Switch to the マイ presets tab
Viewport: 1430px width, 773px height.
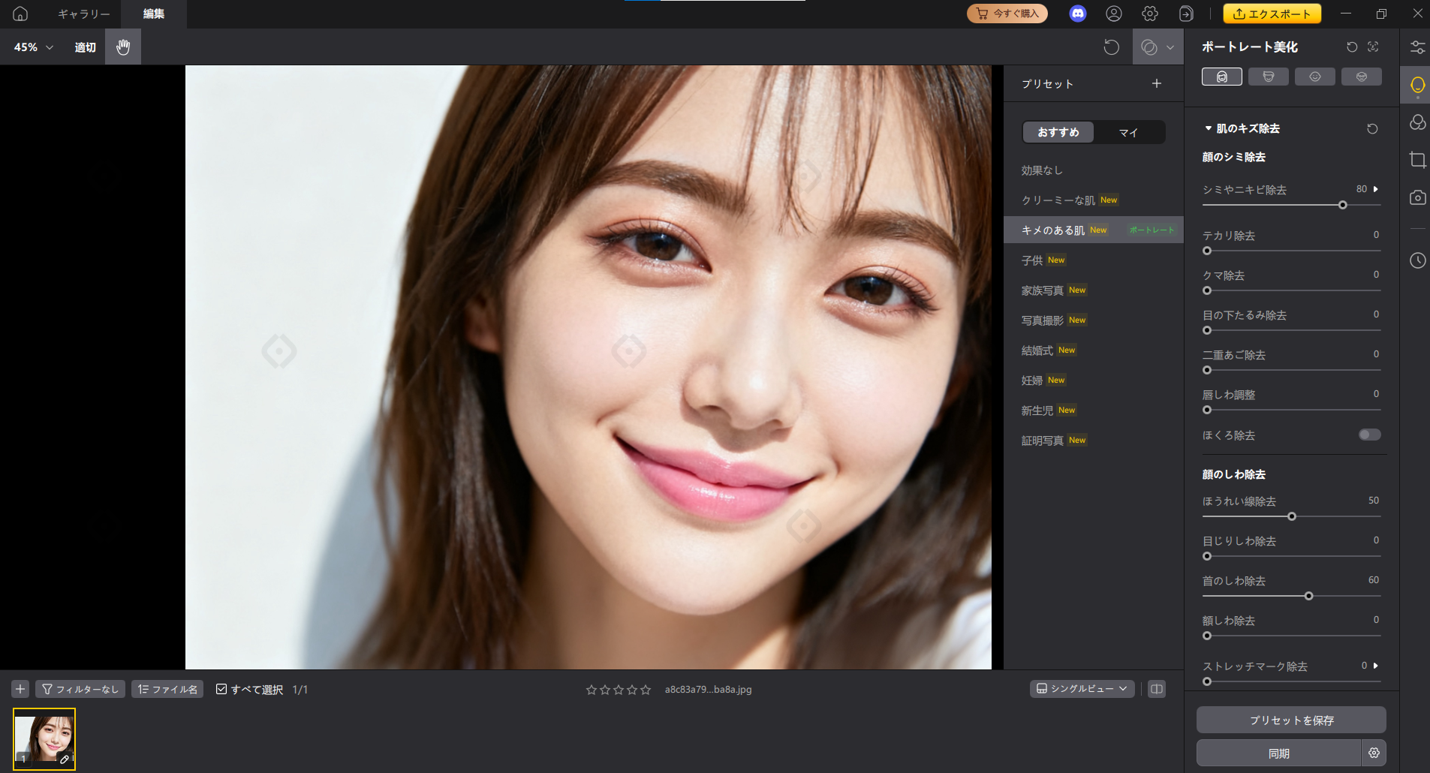[1129, 132]
